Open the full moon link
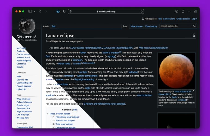The width and height of the screenshot is (210, 136). point(77,60)
